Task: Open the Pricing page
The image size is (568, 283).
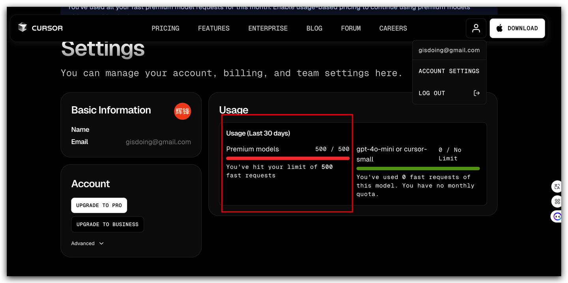Action: (165, 28)
